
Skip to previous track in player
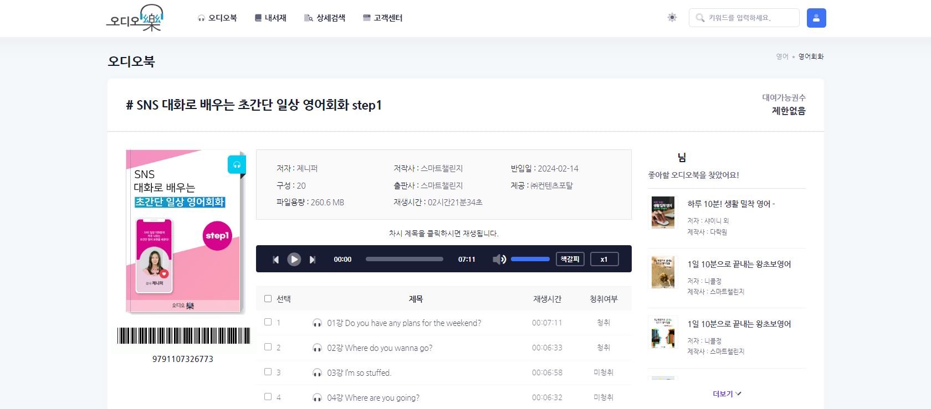point(275,260)
